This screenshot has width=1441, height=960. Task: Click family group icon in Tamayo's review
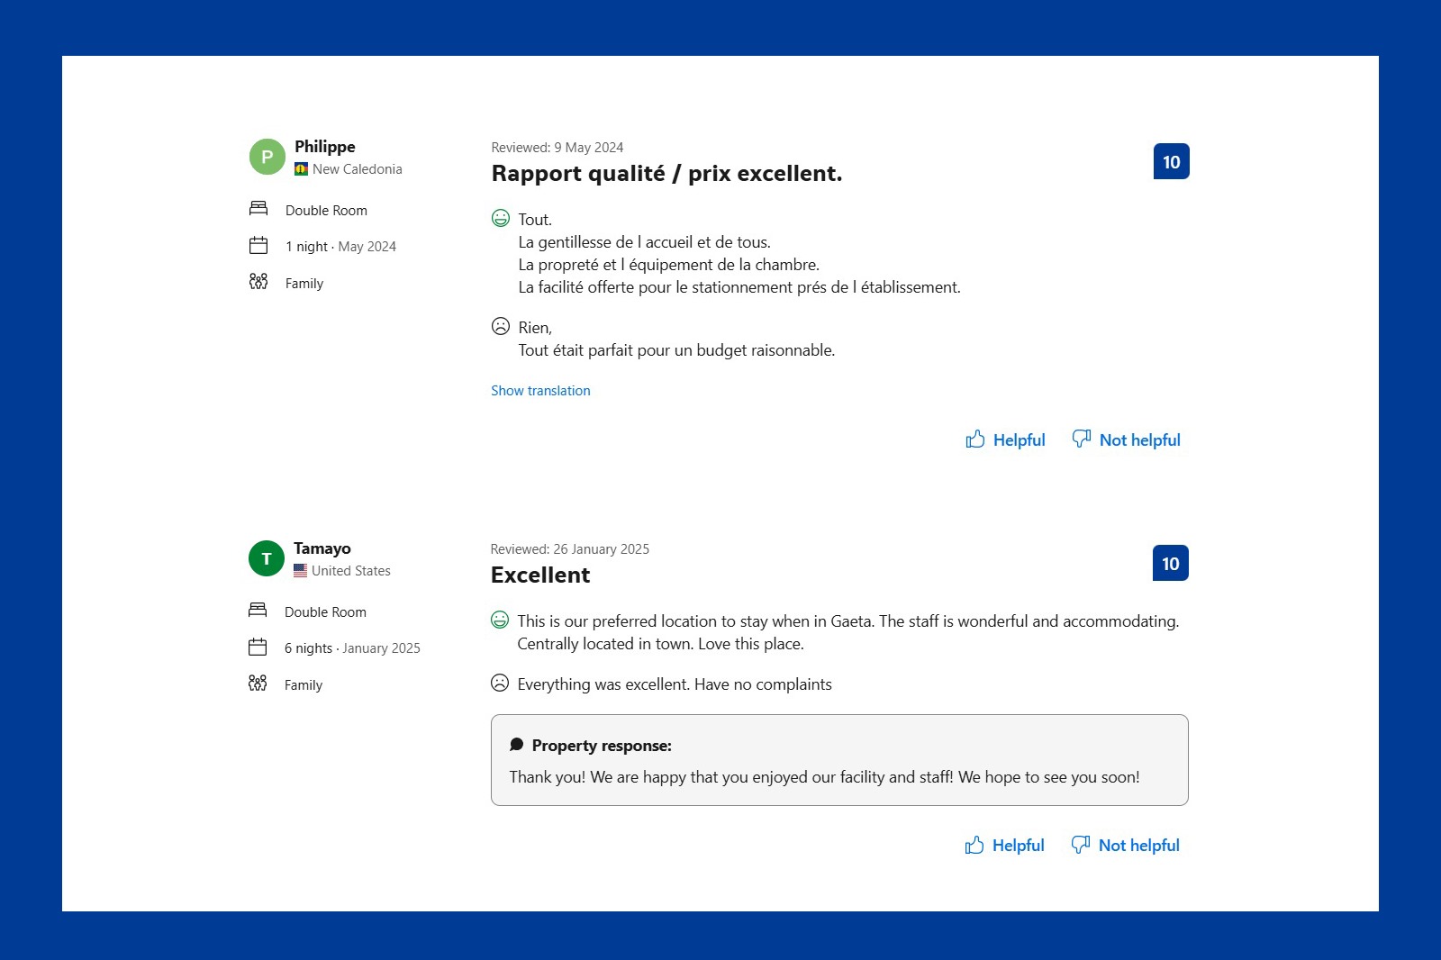click(x=258, y=684)
